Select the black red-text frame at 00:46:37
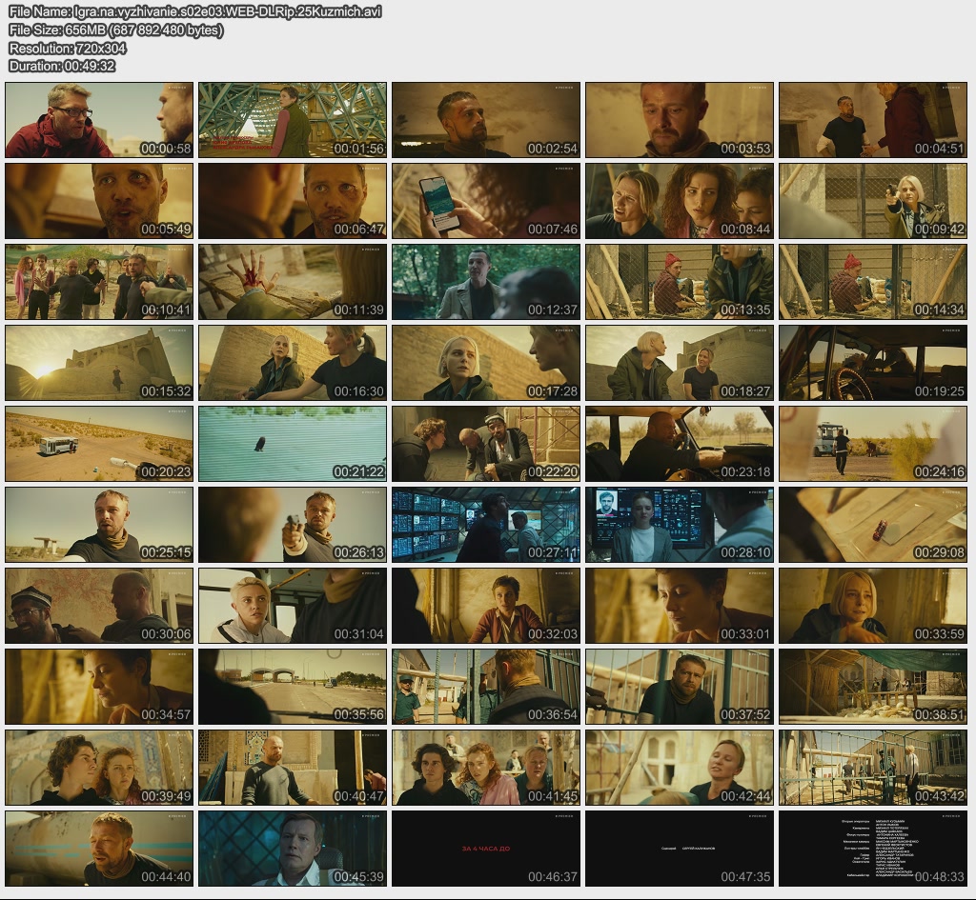 pyautogui.click(x=486, y=849)
